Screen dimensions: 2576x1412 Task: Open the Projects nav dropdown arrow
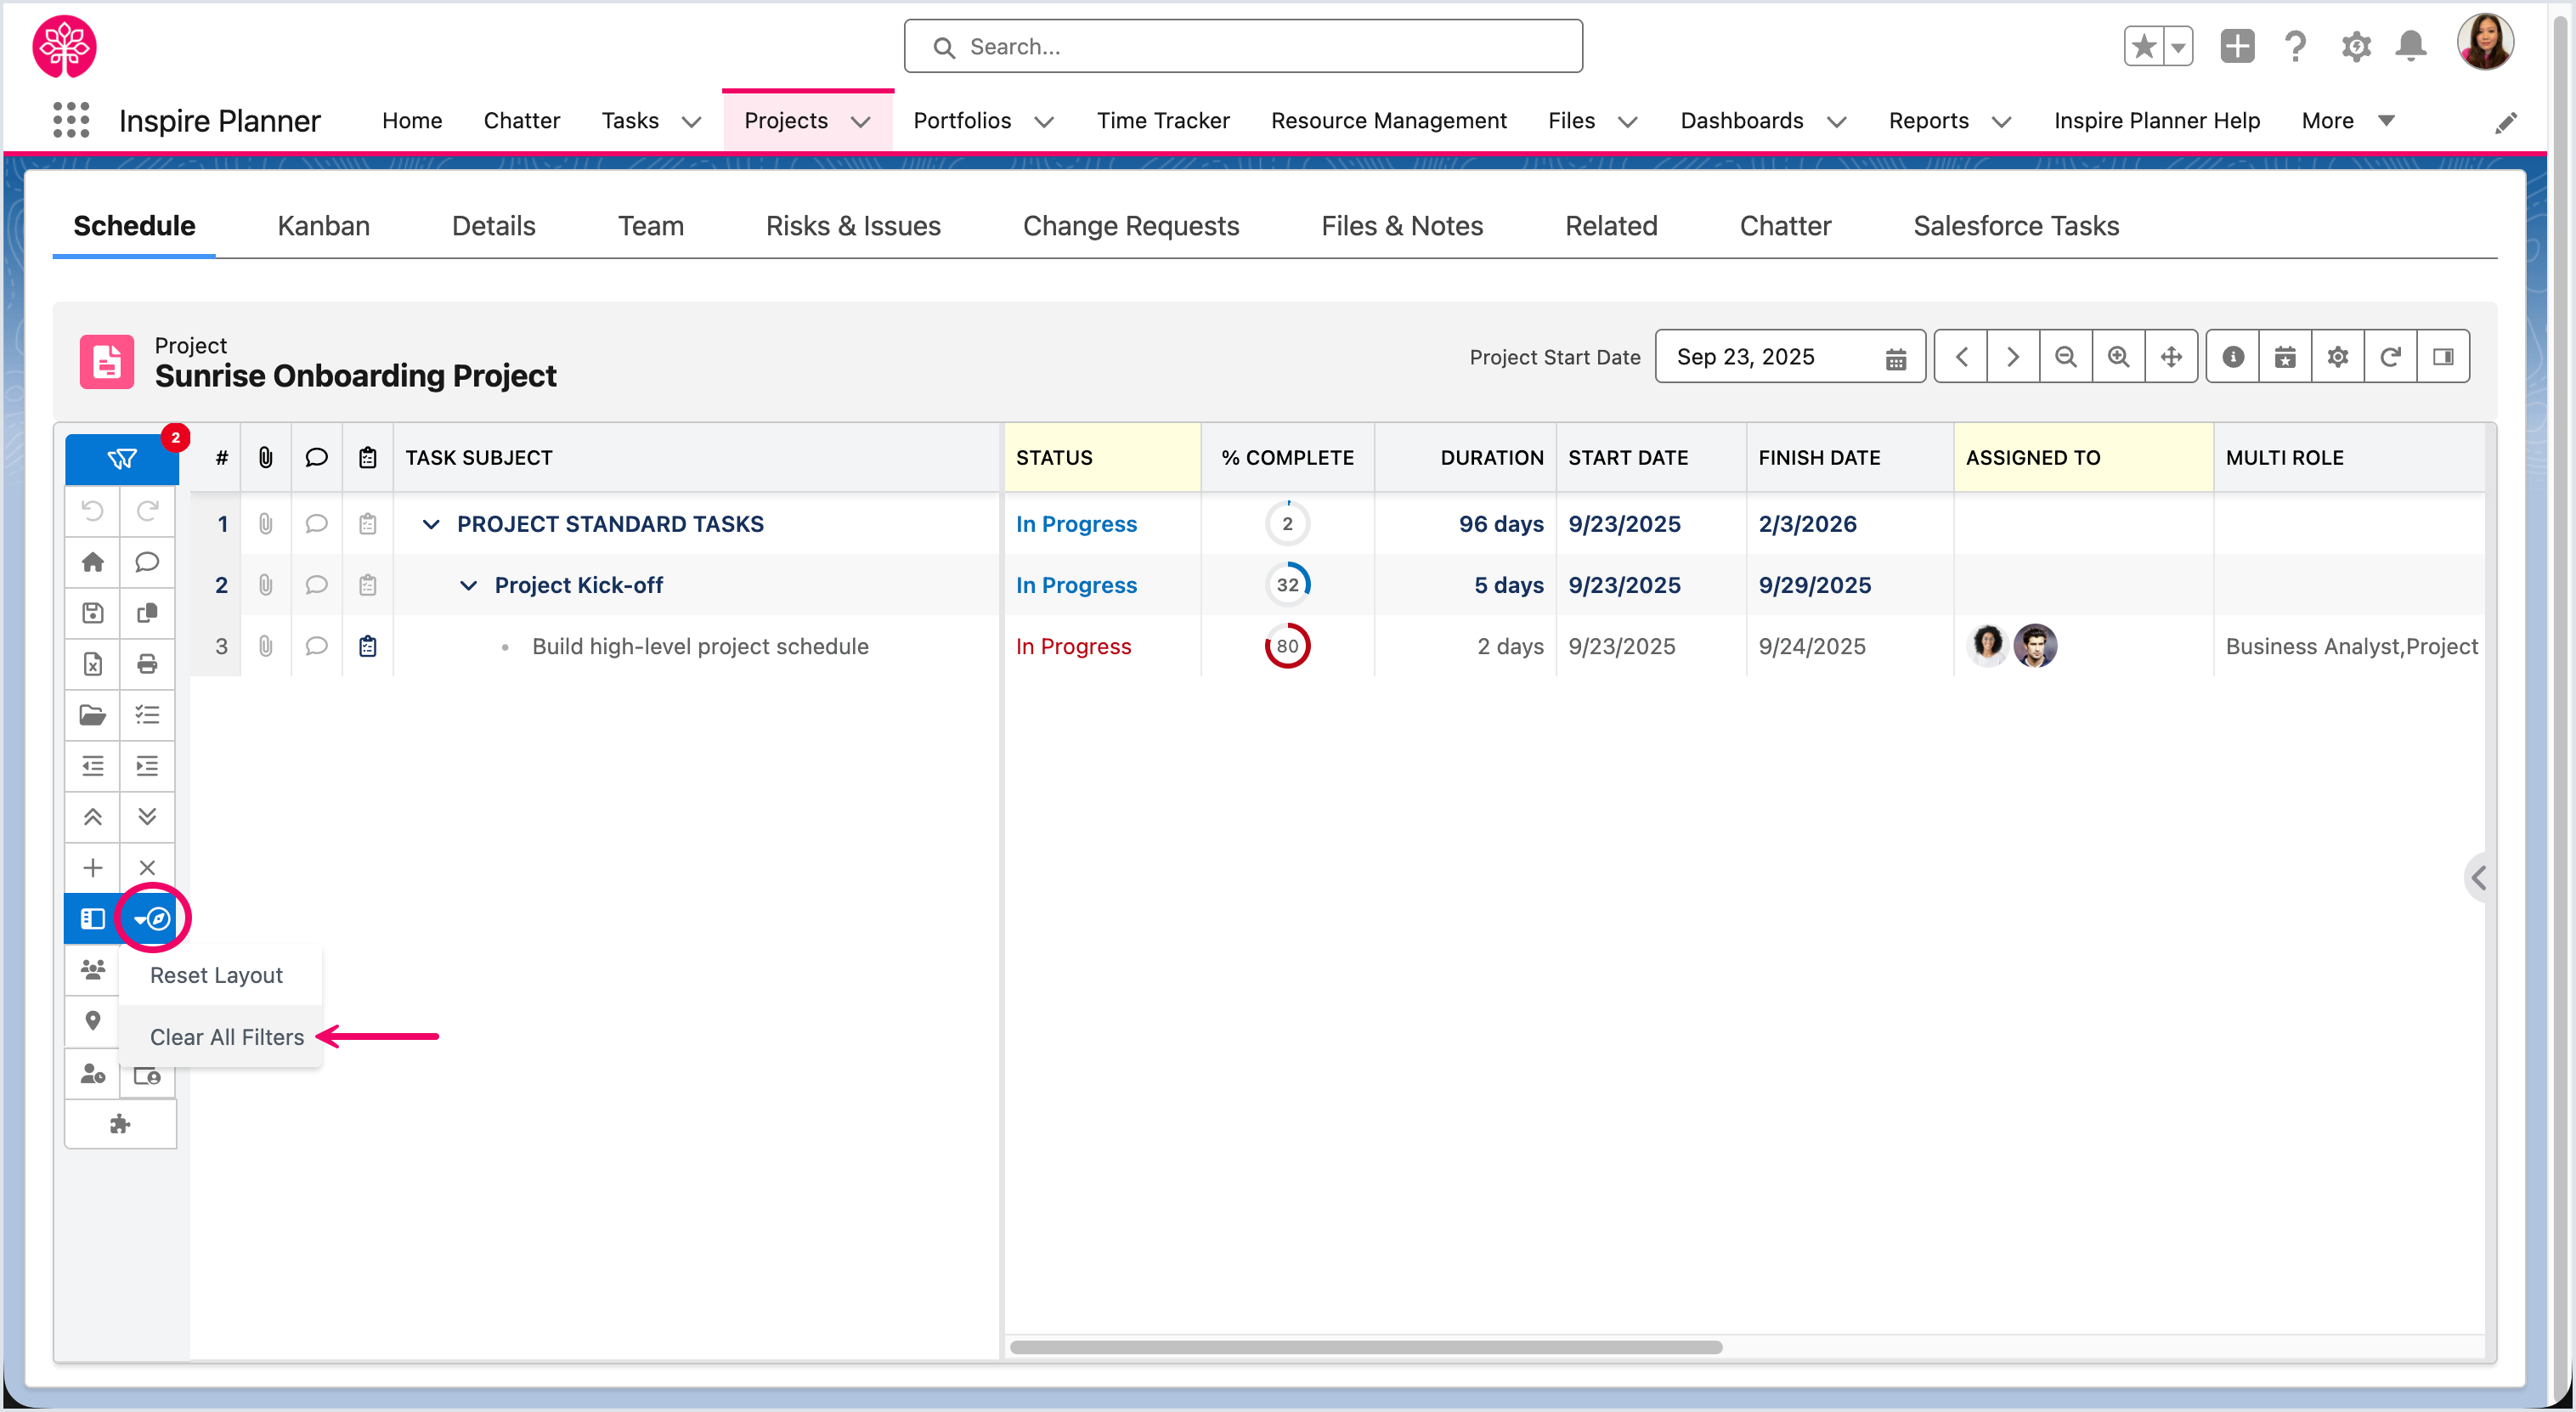(x=861, y=121)
